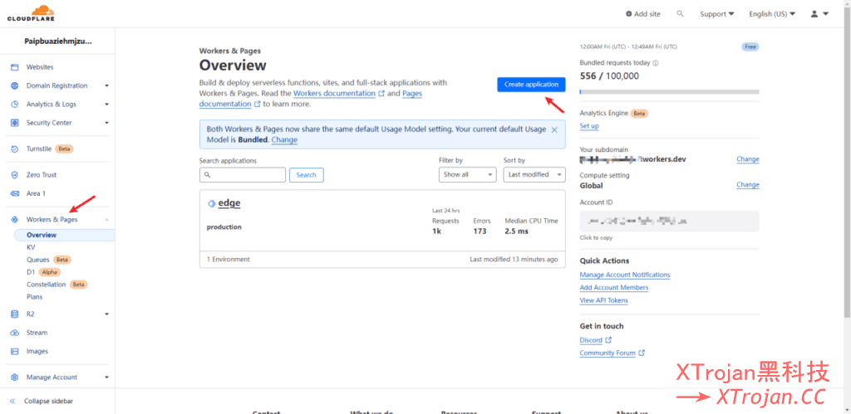The width and height of the screenshot is (851, 414).
Task: Dismiss the Usage Model notice banner
Action: 554,129
